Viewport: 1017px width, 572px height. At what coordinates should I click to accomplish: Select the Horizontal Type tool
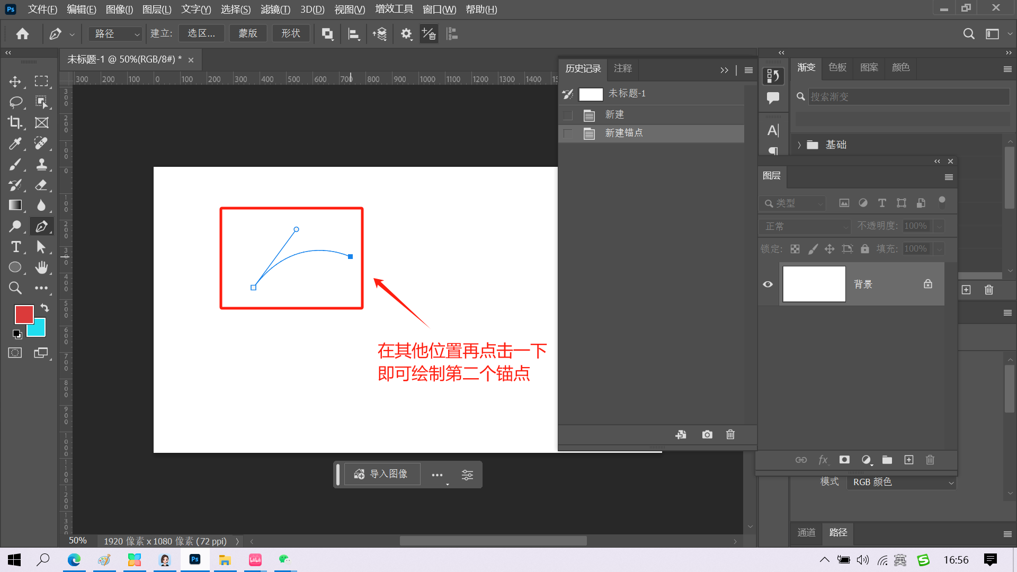pyautogui.click(x=15, y=247)
